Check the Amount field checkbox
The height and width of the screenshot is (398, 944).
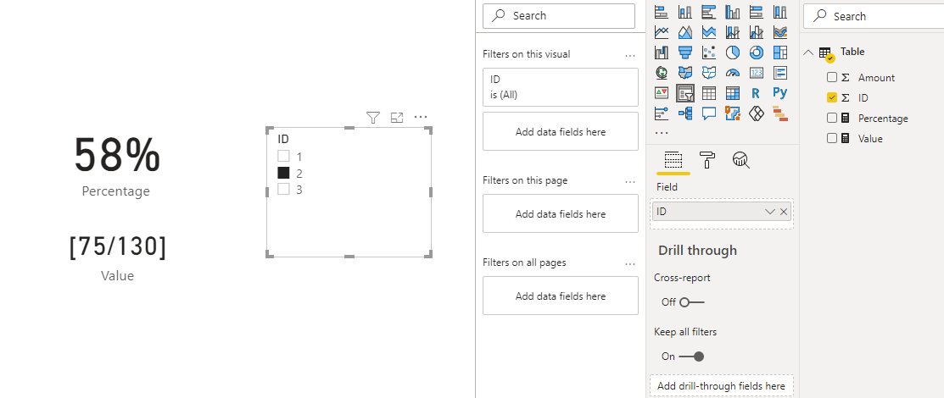click(832, 77)
